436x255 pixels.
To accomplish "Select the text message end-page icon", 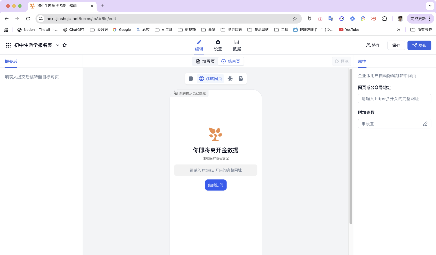I will pyautogui.click(x=191, y=79).
